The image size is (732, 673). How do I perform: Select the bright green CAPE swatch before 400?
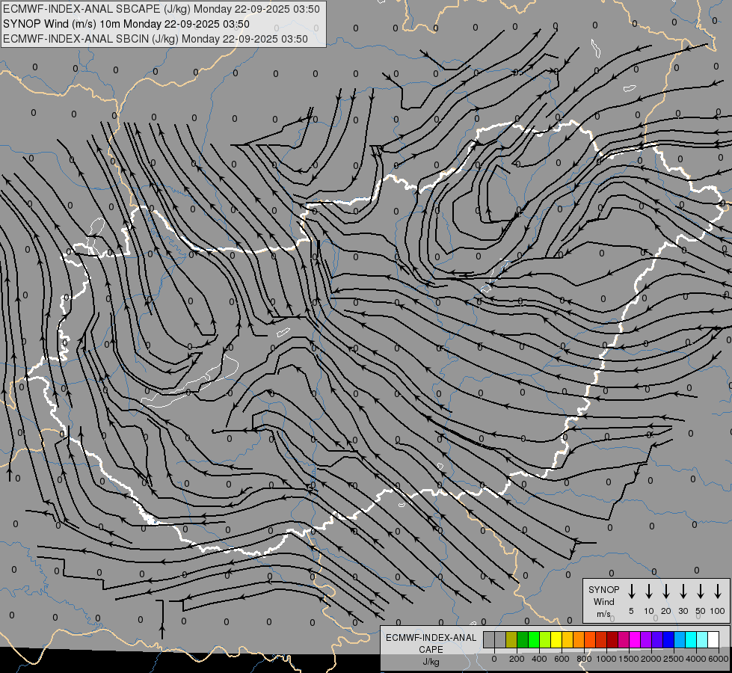click(534, 639)
